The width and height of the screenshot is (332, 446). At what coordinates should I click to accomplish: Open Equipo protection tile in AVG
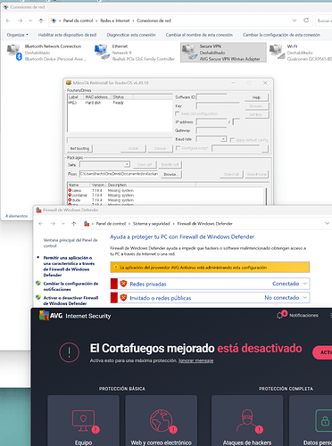[x=83, y=421]
